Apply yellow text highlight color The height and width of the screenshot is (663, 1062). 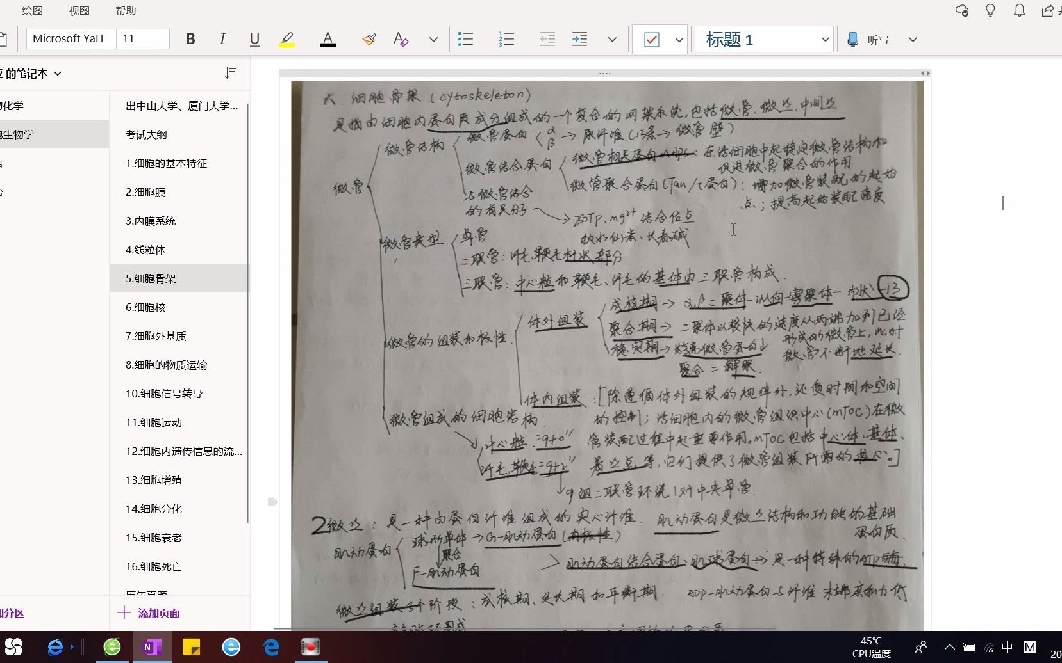point(287,39)
